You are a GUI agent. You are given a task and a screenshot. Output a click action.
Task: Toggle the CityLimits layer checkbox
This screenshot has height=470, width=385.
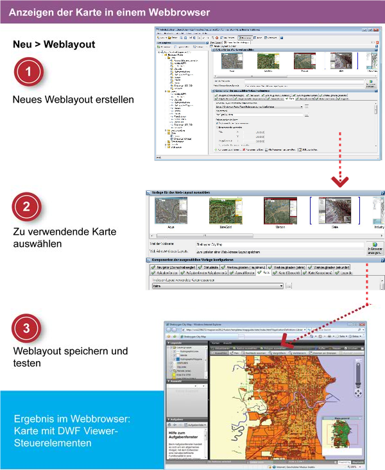click(x=171, y=367)
